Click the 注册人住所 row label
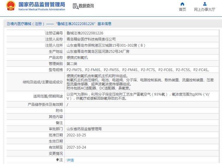 coord(54,45)
